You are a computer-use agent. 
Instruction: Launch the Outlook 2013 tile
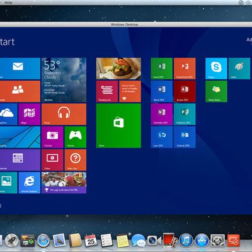coord(185,137)
